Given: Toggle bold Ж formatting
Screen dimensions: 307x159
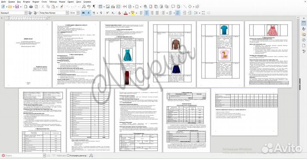Looking at the screenshot, I should (83, 13).
